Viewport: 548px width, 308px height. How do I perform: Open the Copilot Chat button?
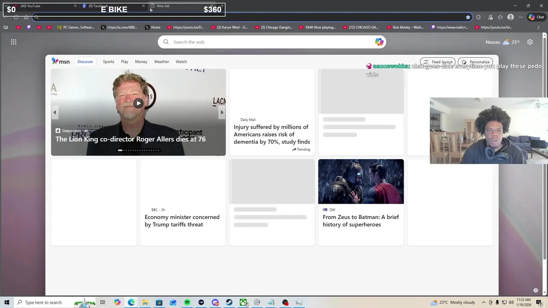(536, 17)
